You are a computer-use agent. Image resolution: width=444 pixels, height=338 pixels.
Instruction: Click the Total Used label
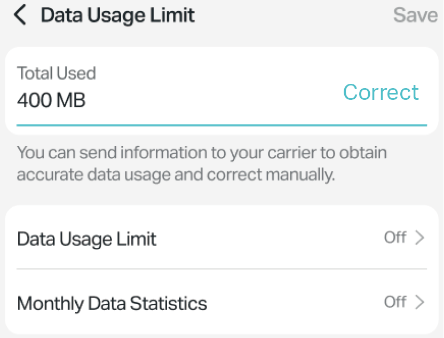pos(56,73)
